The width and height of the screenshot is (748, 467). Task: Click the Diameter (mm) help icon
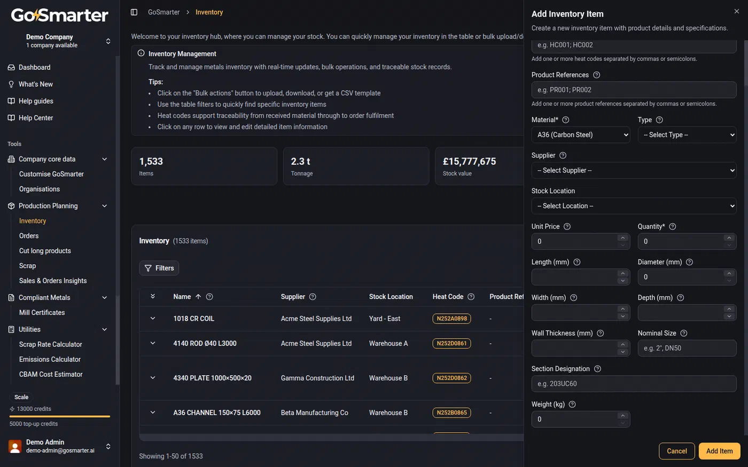pos(689,262)
